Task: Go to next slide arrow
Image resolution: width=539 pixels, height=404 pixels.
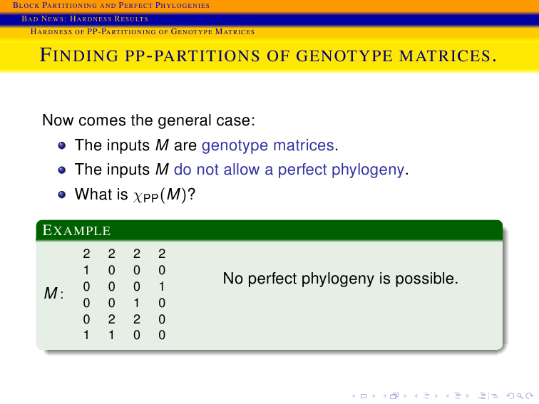Action: [374, 396]
